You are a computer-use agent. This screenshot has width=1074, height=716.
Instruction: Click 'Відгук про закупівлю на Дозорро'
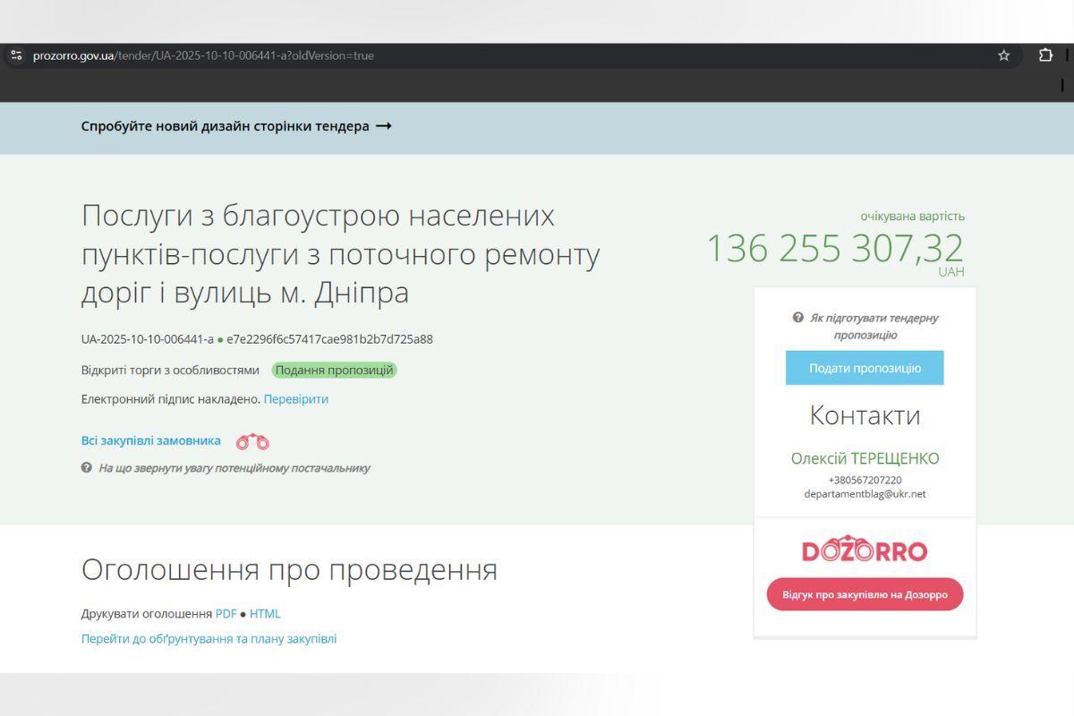(x=864, y=594)
